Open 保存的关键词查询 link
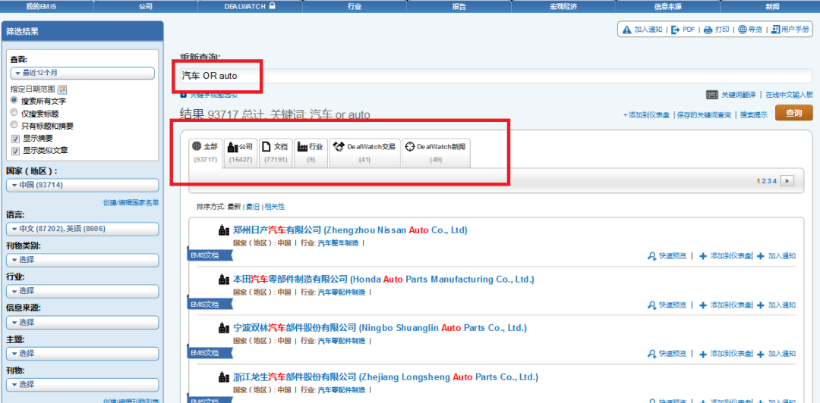Screen dimensions: 820x403 [704, 115]
